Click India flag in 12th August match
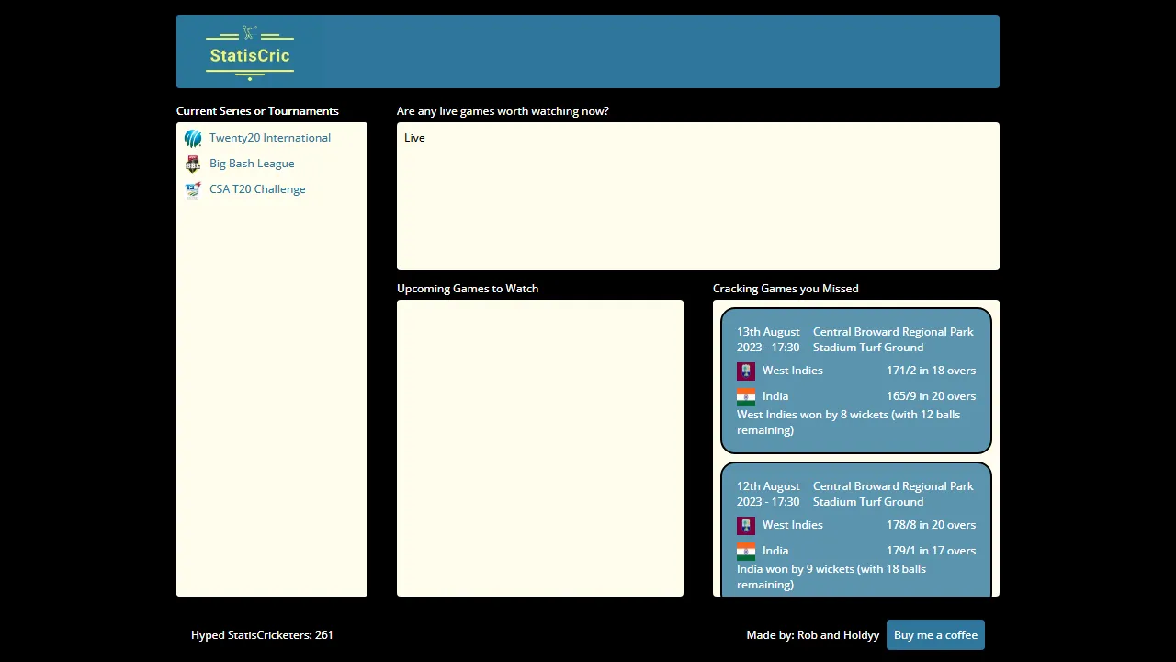This screenshot has width=1176, height=662. click(x=746, y=551)
